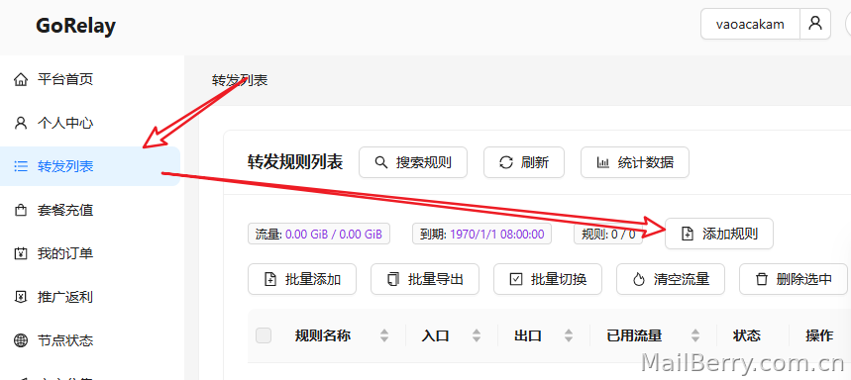851x380 pixels.
Task: Click the bar chart icon in 统计数据
Action: coord(603,162)
